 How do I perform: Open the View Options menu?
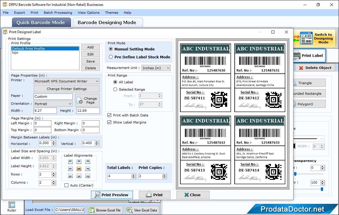pyautogui.click(x=89, y=13)
